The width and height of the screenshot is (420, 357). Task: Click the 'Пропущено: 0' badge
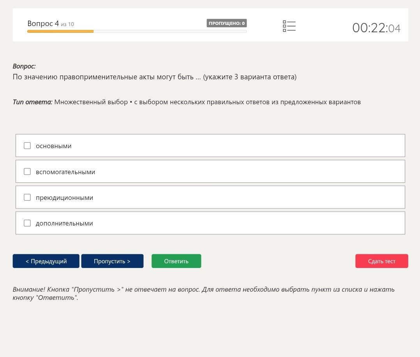click(x=227, y=23)
